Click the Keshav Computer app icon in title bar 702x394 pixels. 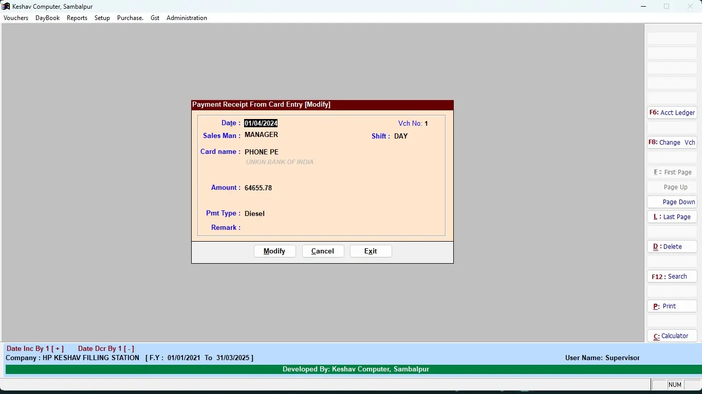[x=6, y=6]
